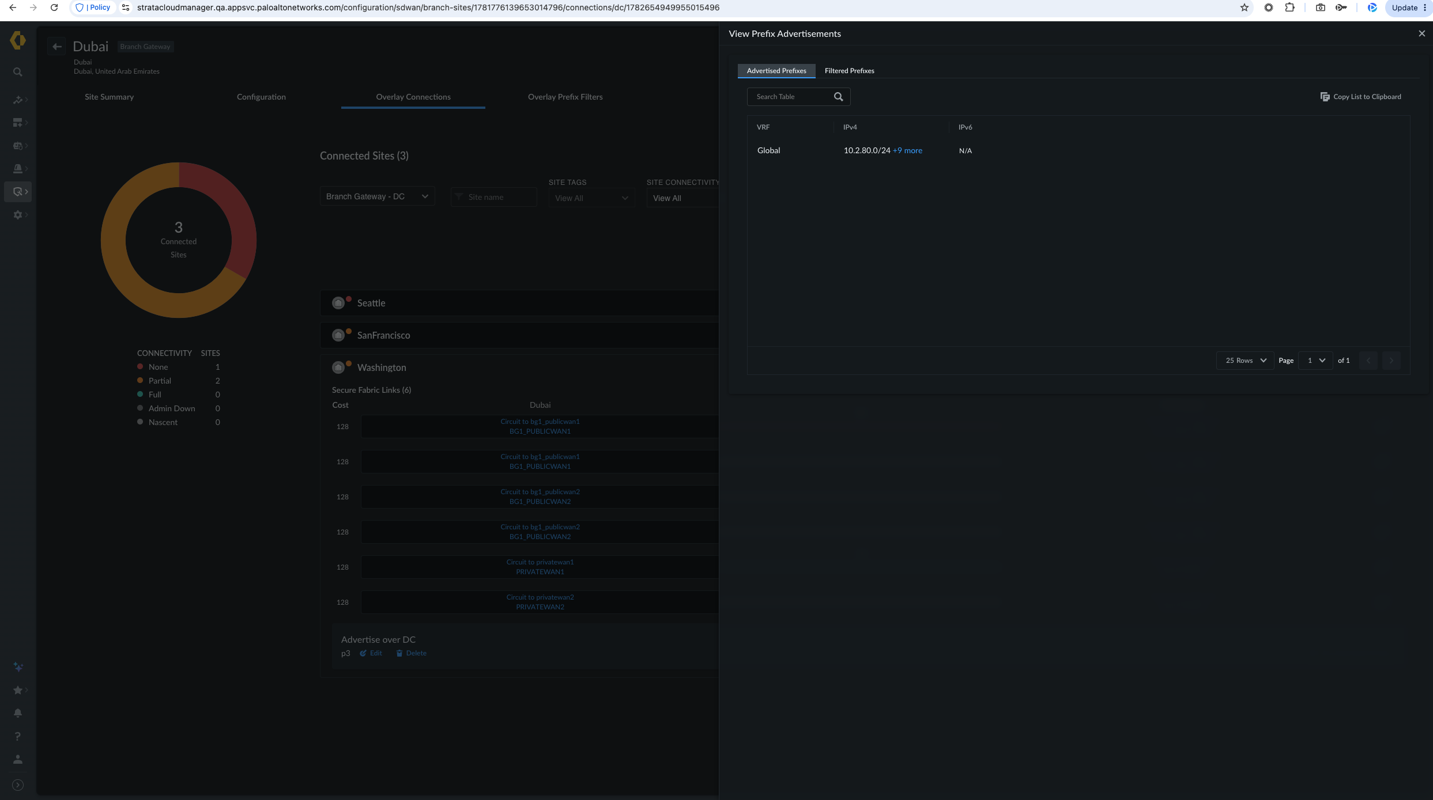This screenshot has height=800, width=1433.
Task: Show the +9 more IPv4 prefixes
Action: 907,150
